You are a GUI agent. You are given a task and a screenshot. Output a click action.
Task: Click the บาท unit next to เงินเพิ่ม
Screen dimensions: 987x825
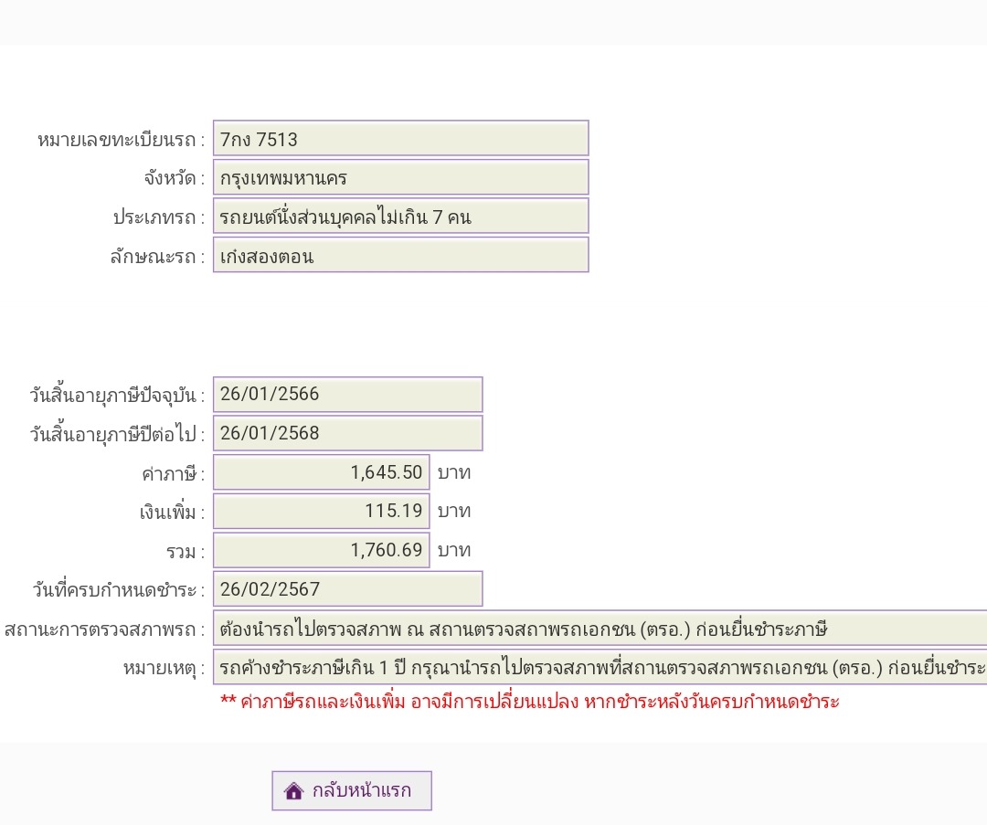tap(454, 512)
